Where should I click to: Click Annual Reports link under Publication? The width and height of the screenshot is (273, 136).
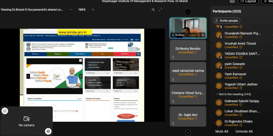[121, 67]
